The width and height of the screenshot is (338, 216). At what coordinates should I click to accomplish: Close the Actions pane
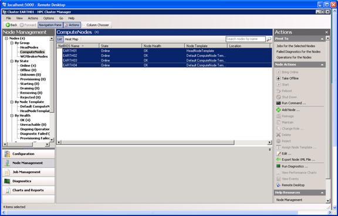326,32
